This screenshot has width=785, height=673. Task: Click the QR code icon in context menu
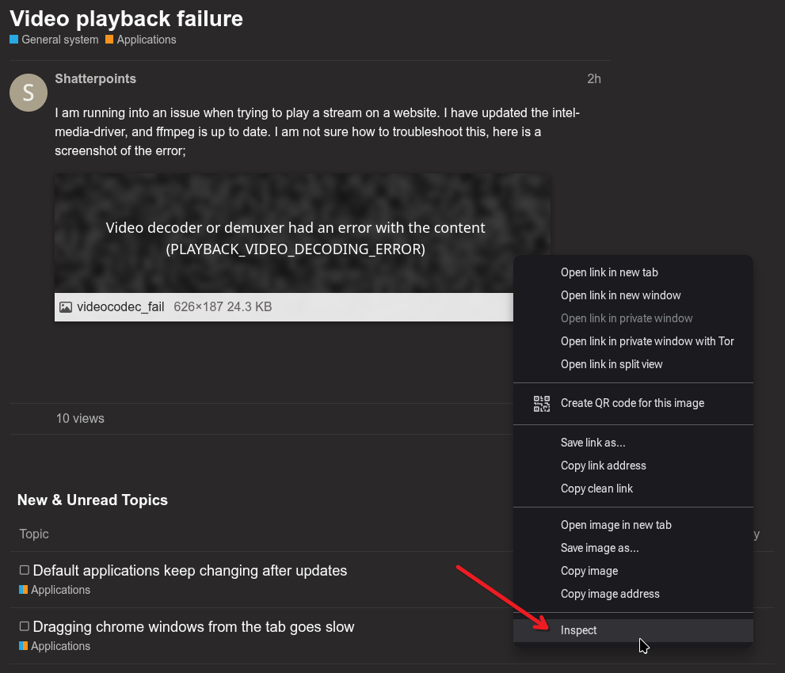(x=542, y=404)
